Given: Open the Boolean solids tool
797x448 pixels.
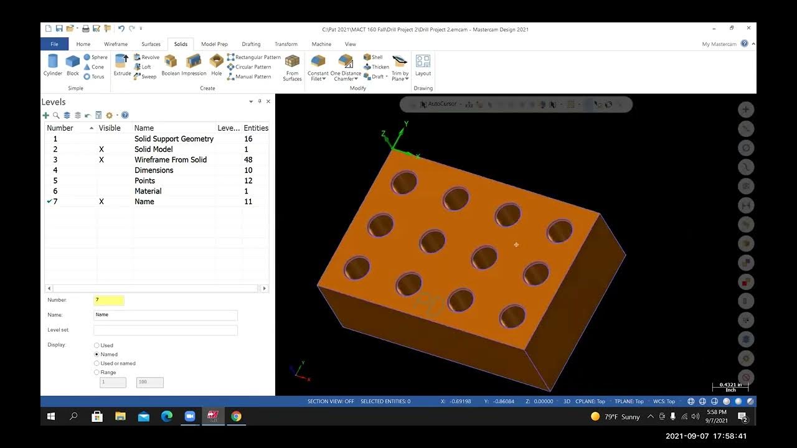Looking at the screenshot, I should pos(171,65).
